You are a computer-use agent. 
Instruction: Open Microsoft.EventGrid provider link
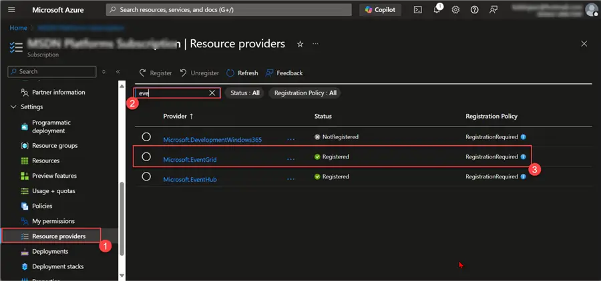190,160
